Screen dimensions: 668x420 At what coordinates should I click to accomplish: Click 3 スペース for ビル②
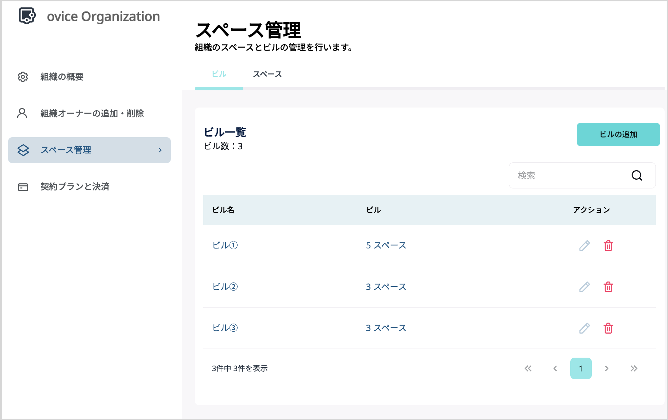(386, 287)
